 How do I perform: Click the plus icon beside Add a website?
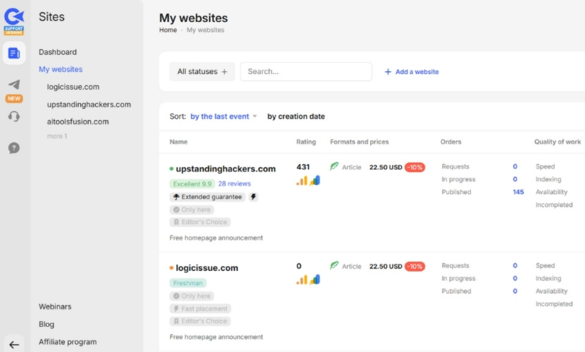pos(388,72)
